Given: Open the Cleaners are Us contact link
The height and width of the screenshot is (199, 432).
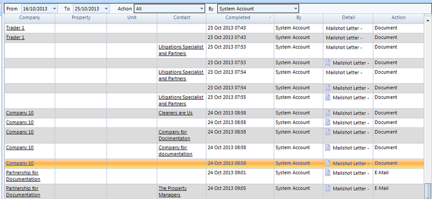Looking at the screenshot, I should click(175, 113).
